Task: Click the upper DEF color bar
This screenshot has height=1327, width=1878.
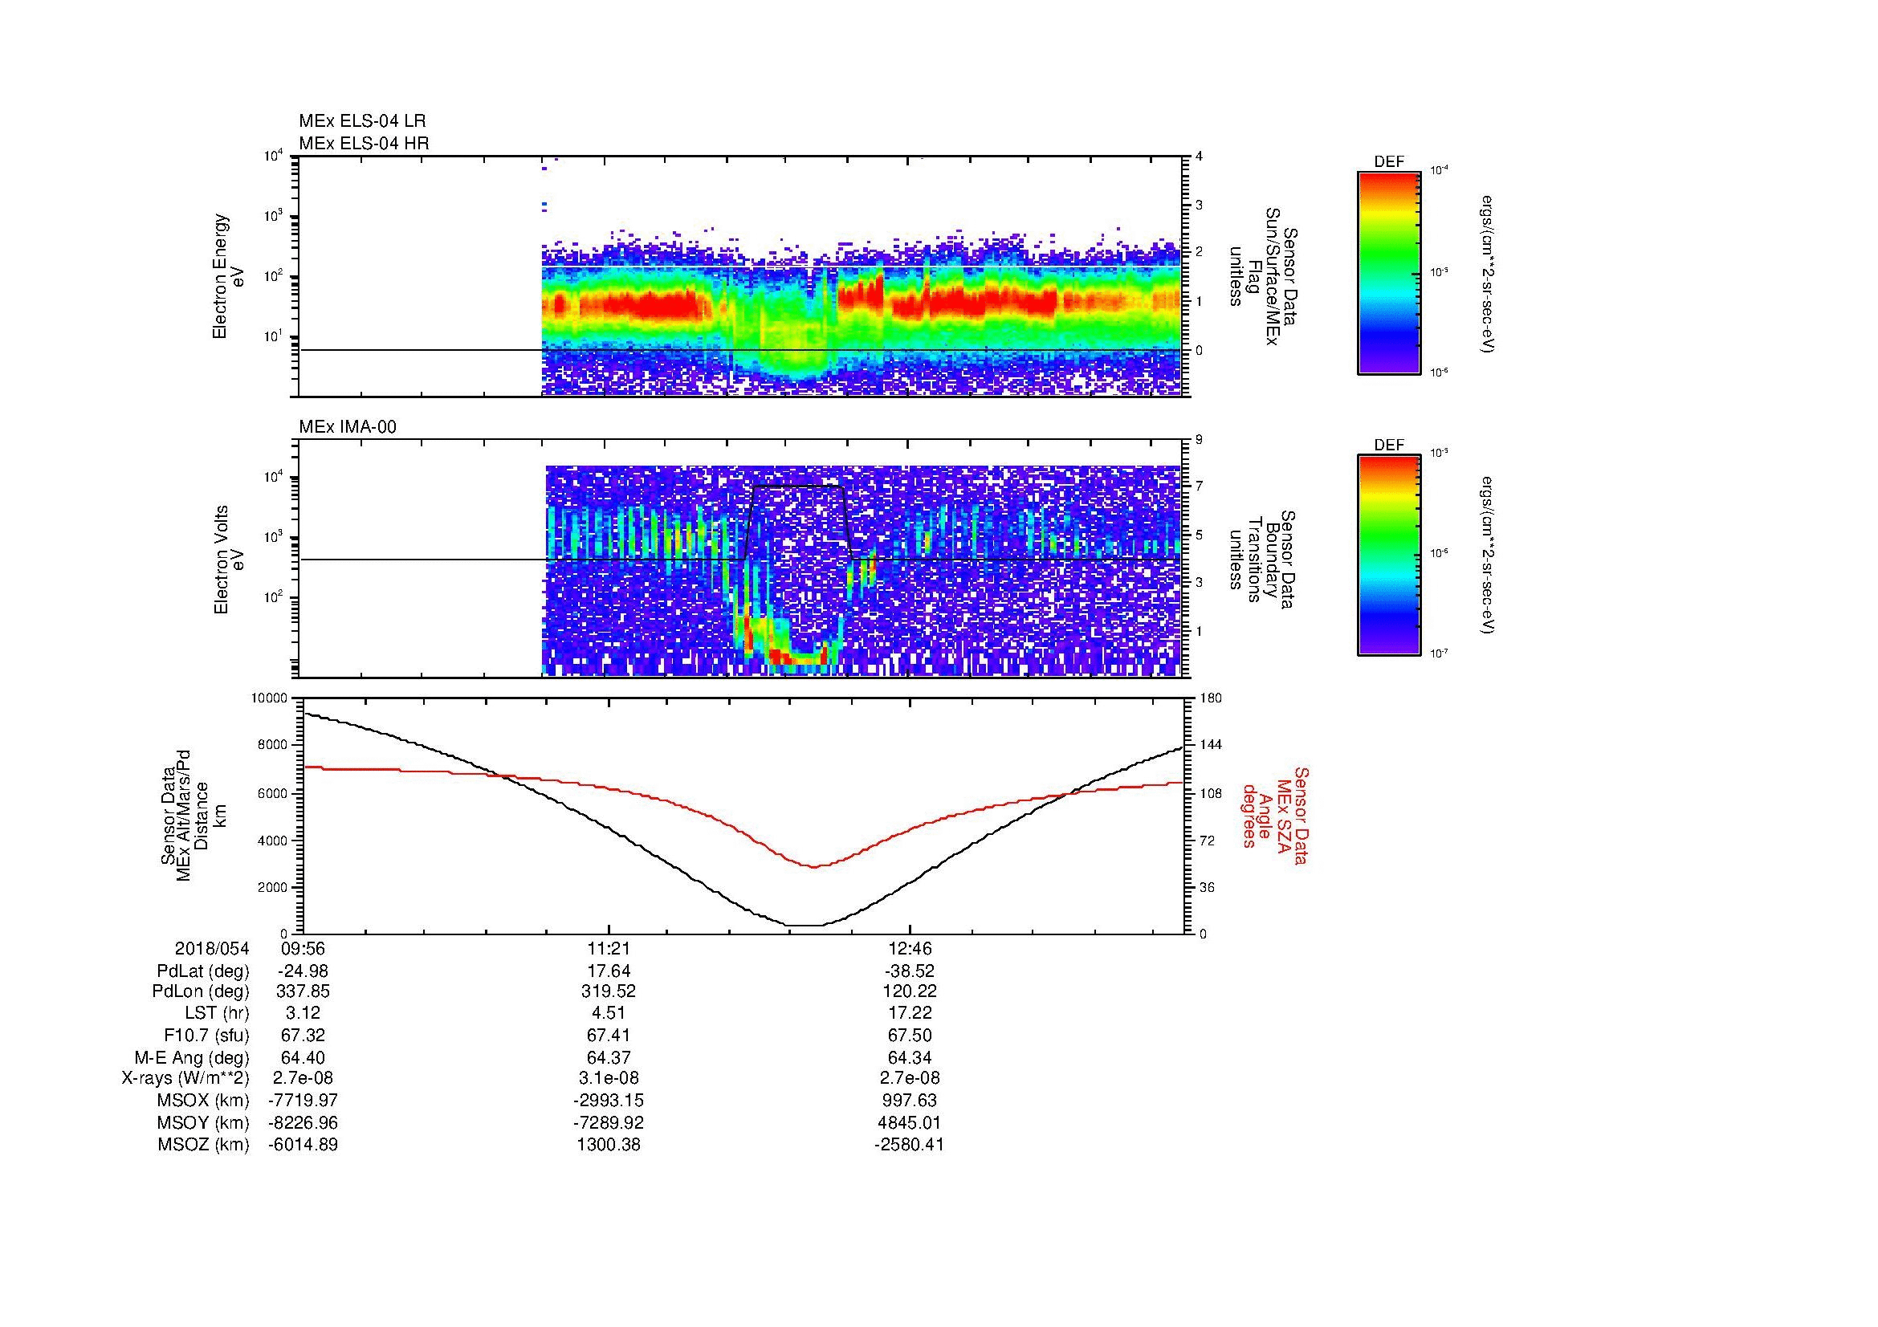Action: pos(1389,272)
